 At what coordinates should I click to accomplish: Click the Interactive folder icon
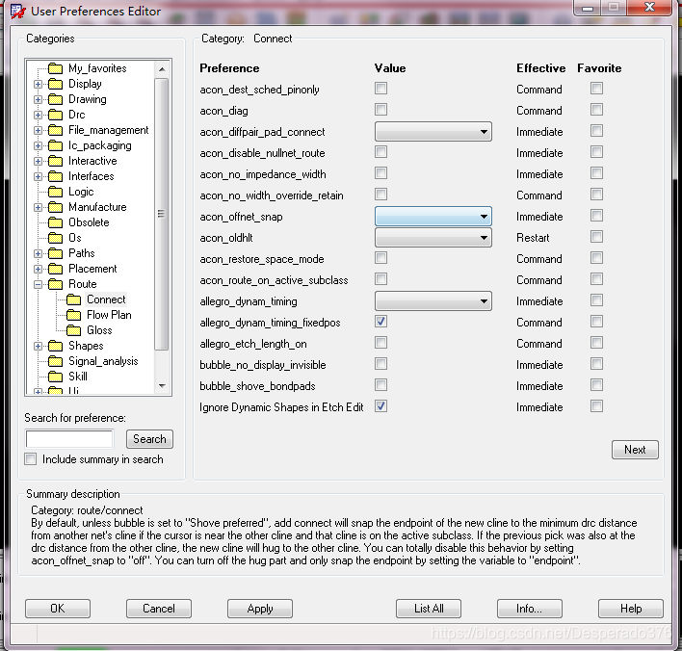pyautogui.click(x=55, y=162)
